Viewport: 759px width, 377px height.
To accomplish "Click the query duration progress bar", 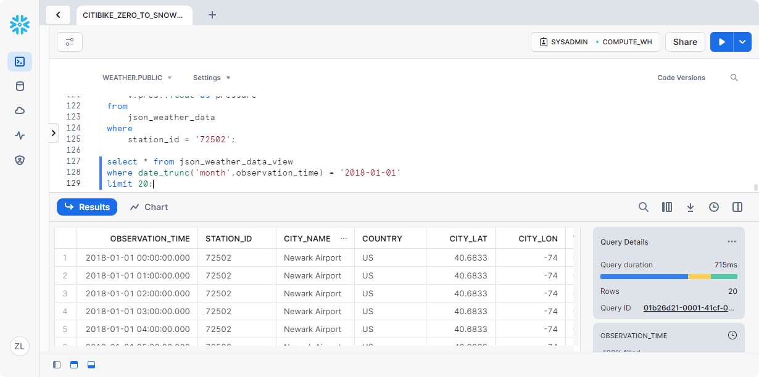I will pos(668,277).
